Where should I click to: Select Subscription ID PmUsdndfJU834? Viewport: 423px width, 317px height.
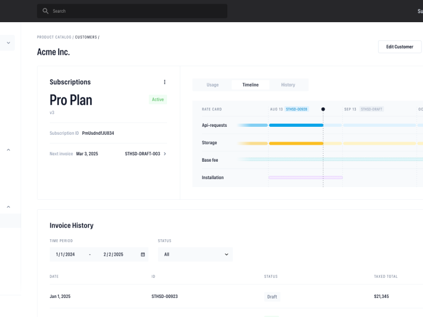98,133
